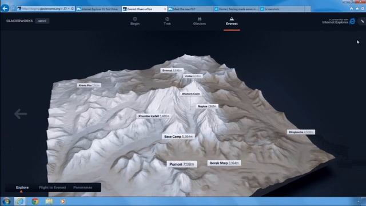Open the About button
Viewport: 366px width, 206px height.
coord(42,21)
